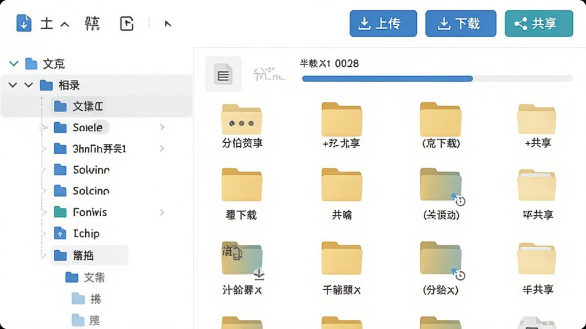Toggle the second chevron next to 相录

tap(29, 85)
